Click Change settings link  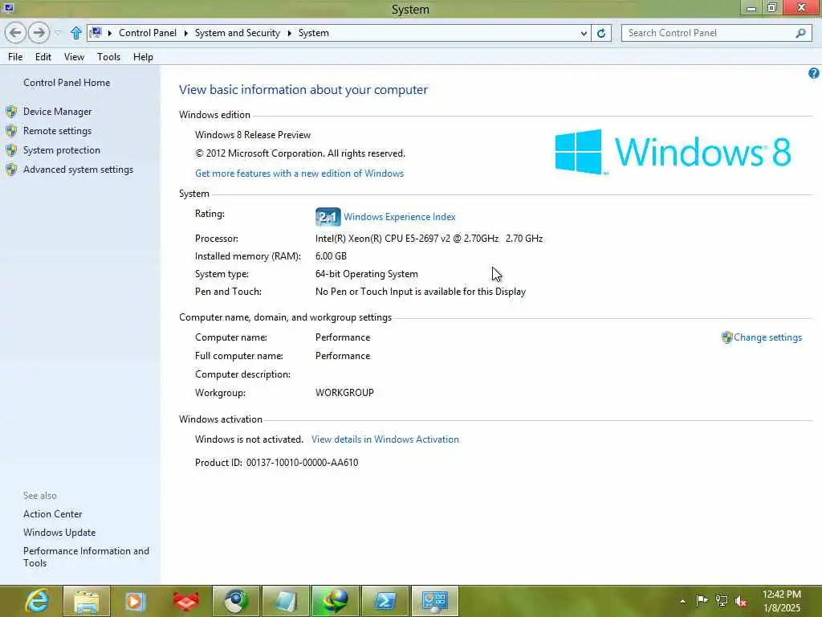click(767, 337)
